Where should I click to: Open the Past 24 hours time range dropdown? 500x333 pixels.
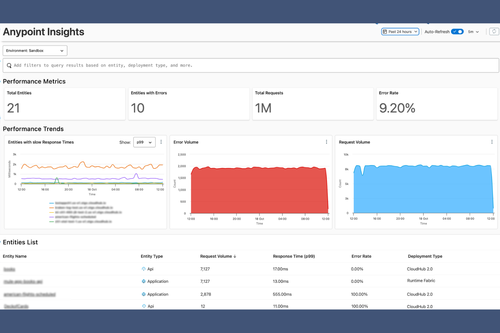(x=400, y=32)
